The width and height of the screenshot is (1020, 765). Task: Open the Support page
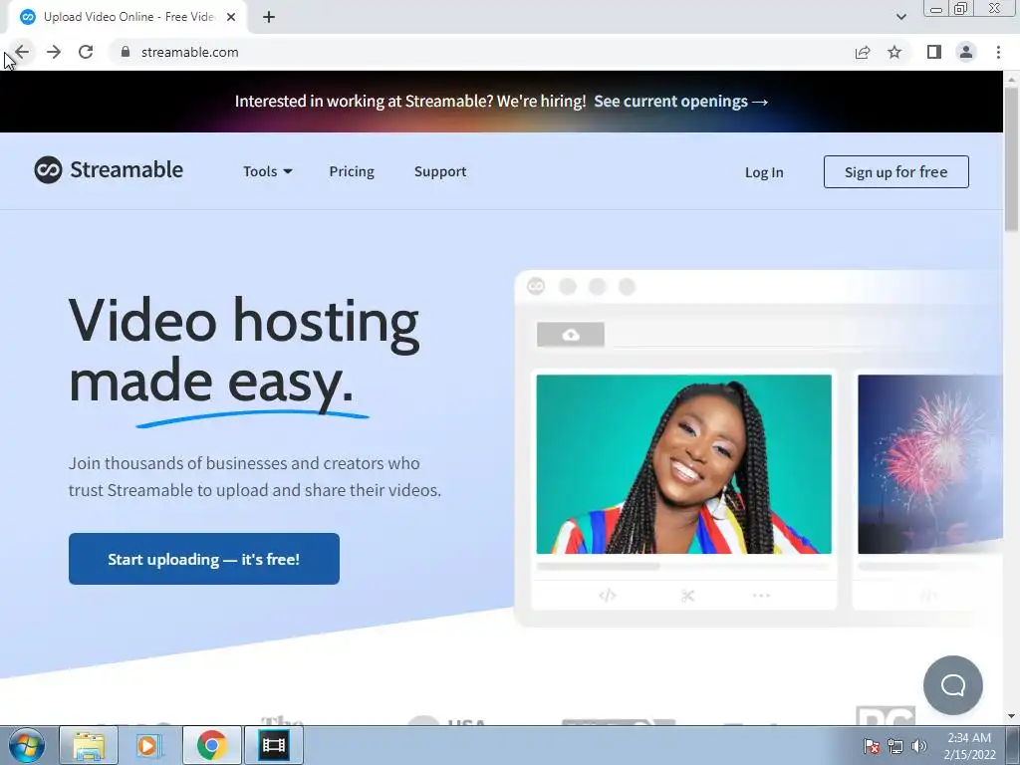[440, 171]
